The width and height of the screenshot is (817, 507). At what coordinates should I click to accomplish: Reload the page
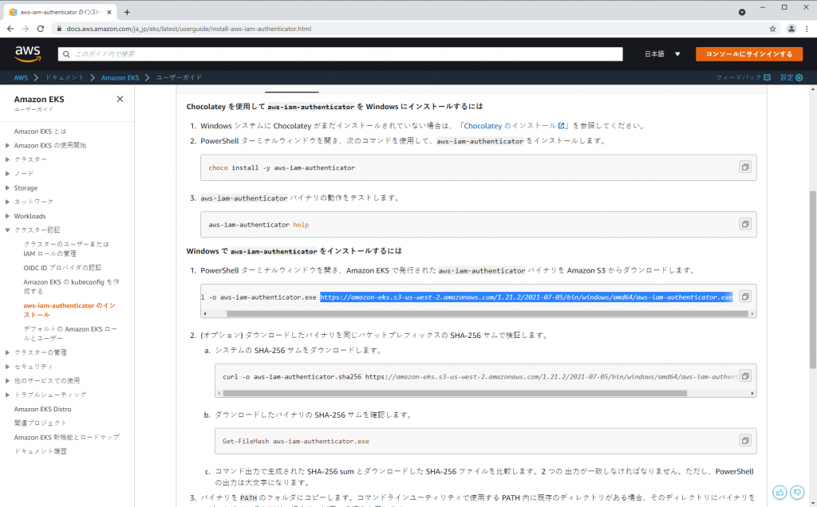click(40, 29)
